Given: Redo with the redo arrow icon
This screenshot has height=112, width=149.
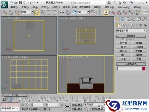Looking at the screenshot, I should coord(32,3).
